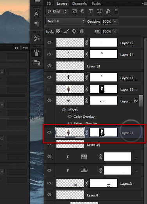This screenshot has height=204, width=147.
Task: Hide Layer 14 with its eye icon
Action: click(49, 54)
